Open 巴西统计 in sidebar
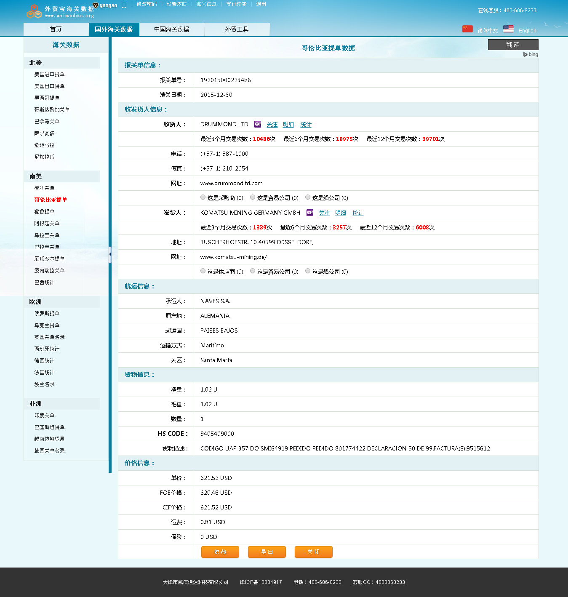Image resolution: width=568 pixels, height=597 pixels. [44, 283]
